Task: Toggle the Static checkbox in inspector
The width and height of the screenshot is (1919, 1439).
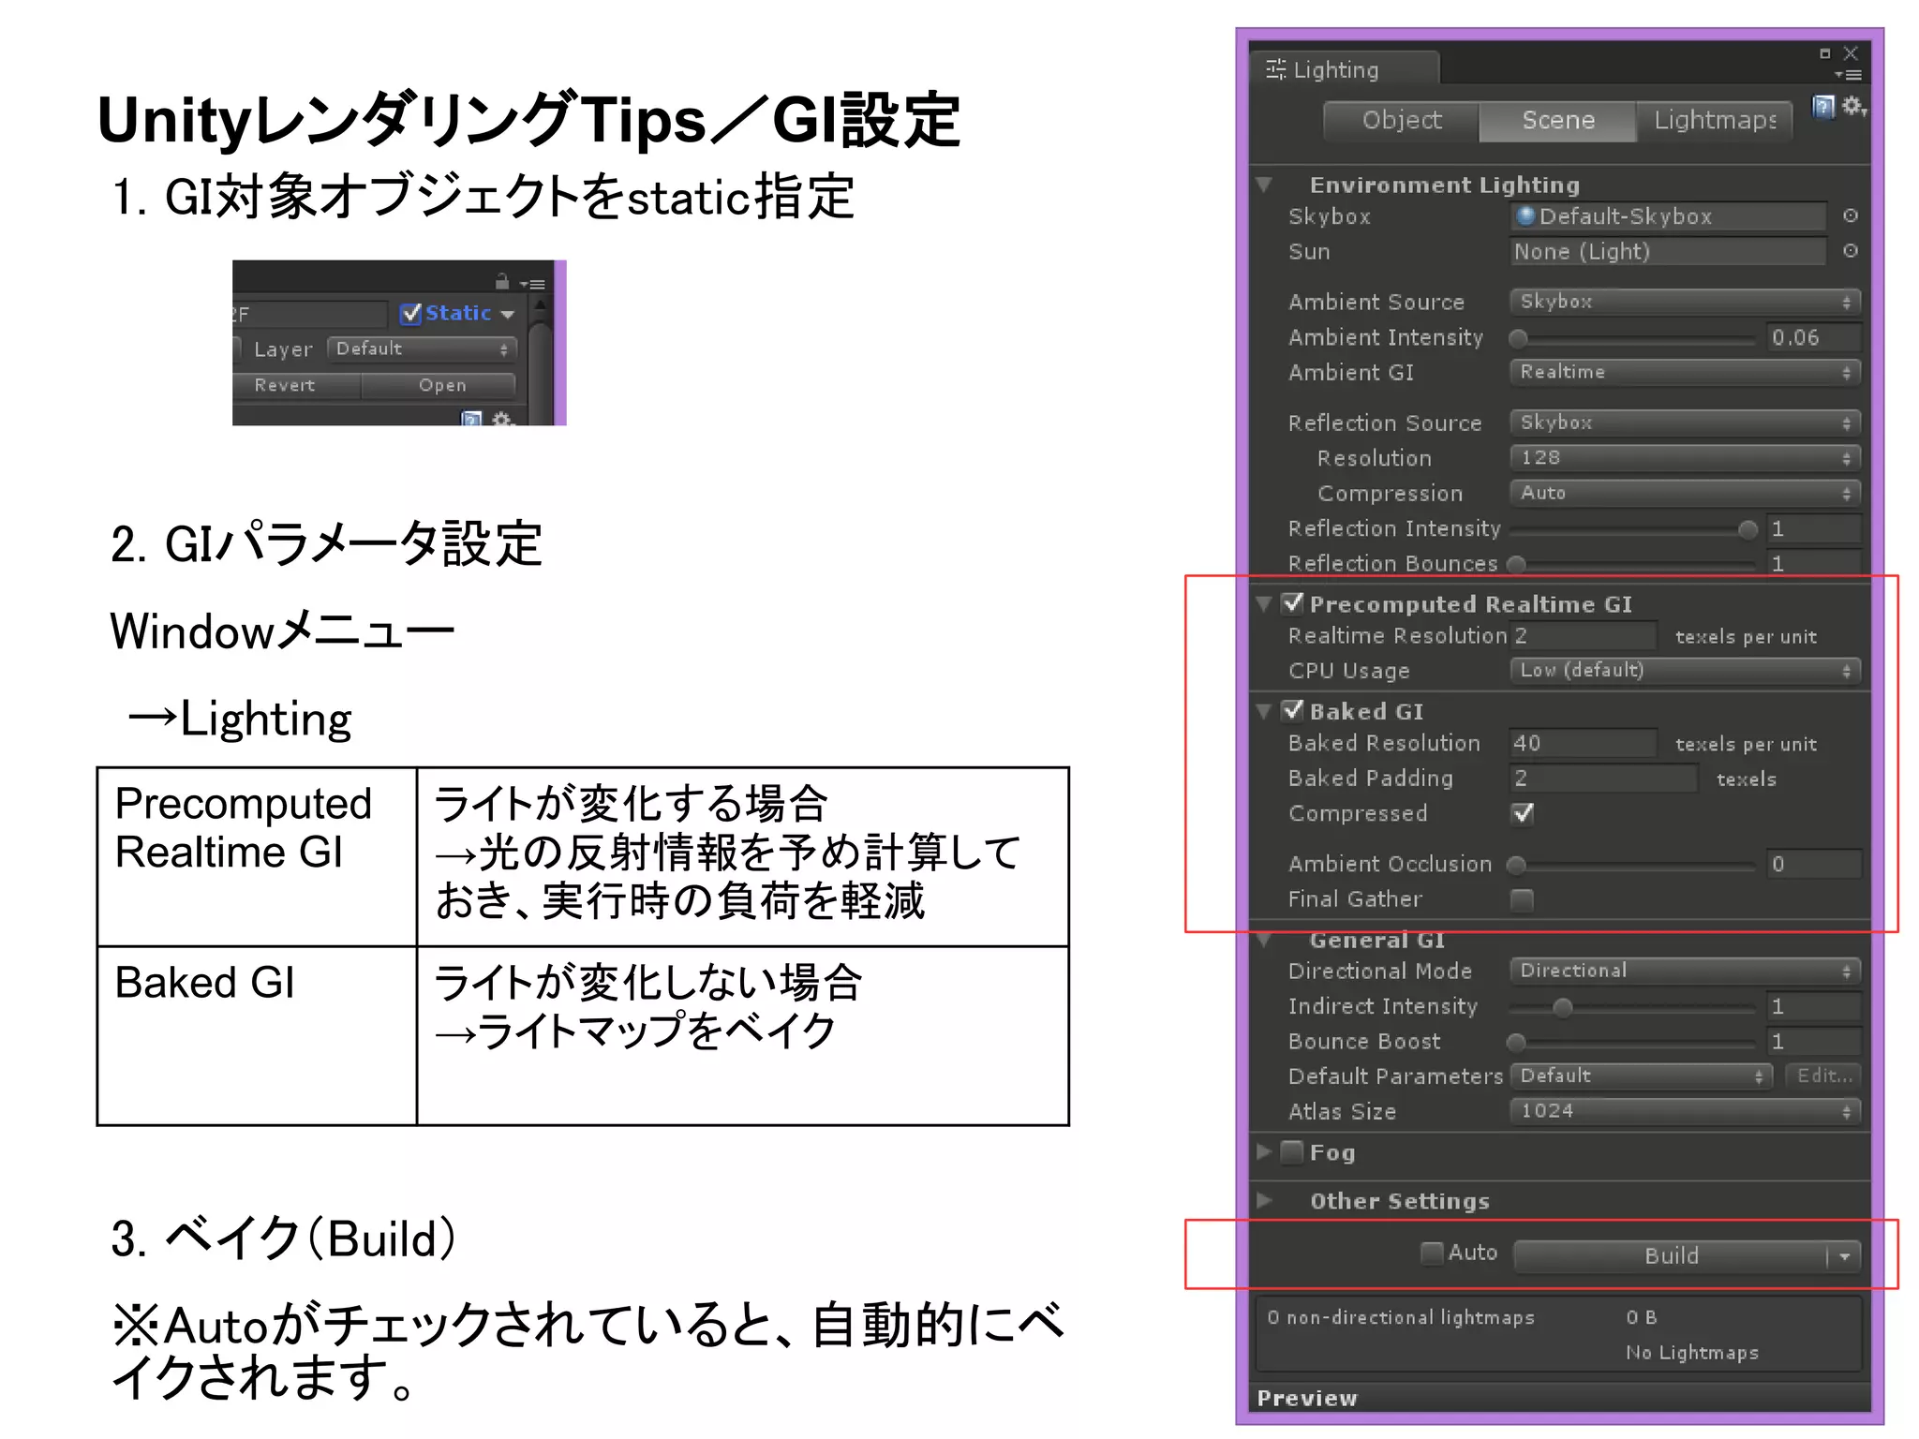Action: click(x=410, y=314)
